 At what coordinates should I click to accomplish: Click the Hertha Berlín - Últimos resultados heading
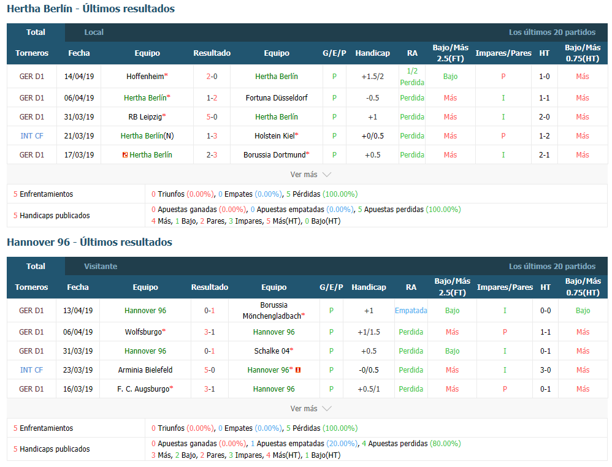pos(91,9)
